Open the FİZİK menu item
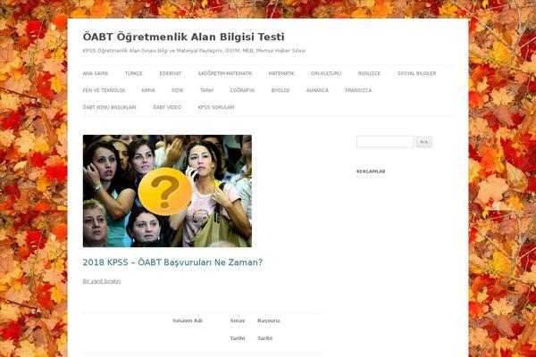Viewport: 536px width, 357px height. click(178, 90)
